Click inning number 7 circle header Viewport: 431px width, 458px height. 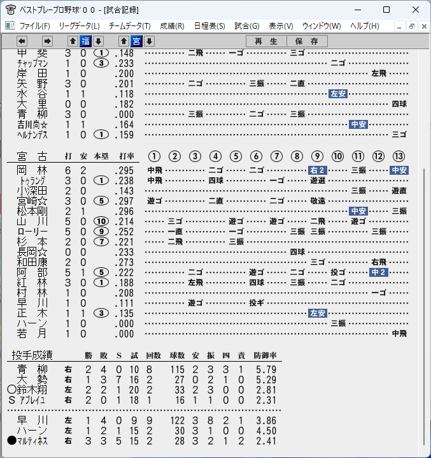point(276,156)
